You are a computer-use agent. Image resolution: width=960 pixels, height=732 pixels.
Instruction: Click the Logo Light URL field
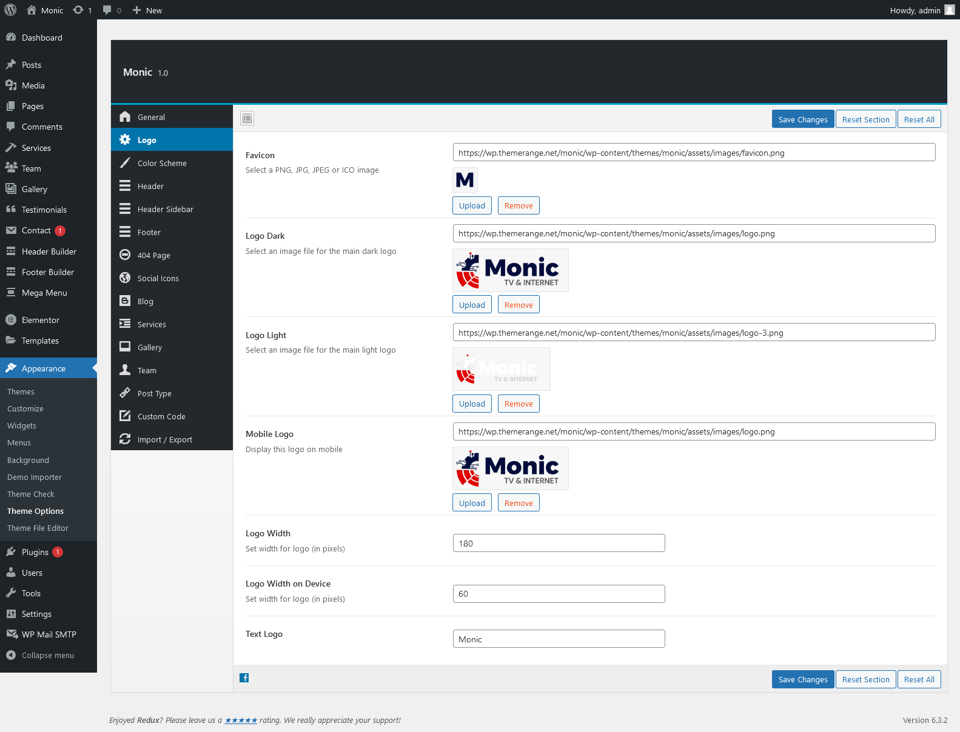tap(694, 333)
